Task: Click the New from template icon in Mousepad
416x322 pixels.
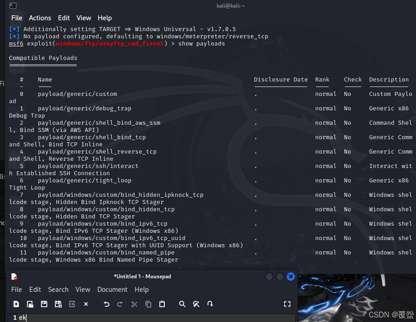Action: coord(30,304)
